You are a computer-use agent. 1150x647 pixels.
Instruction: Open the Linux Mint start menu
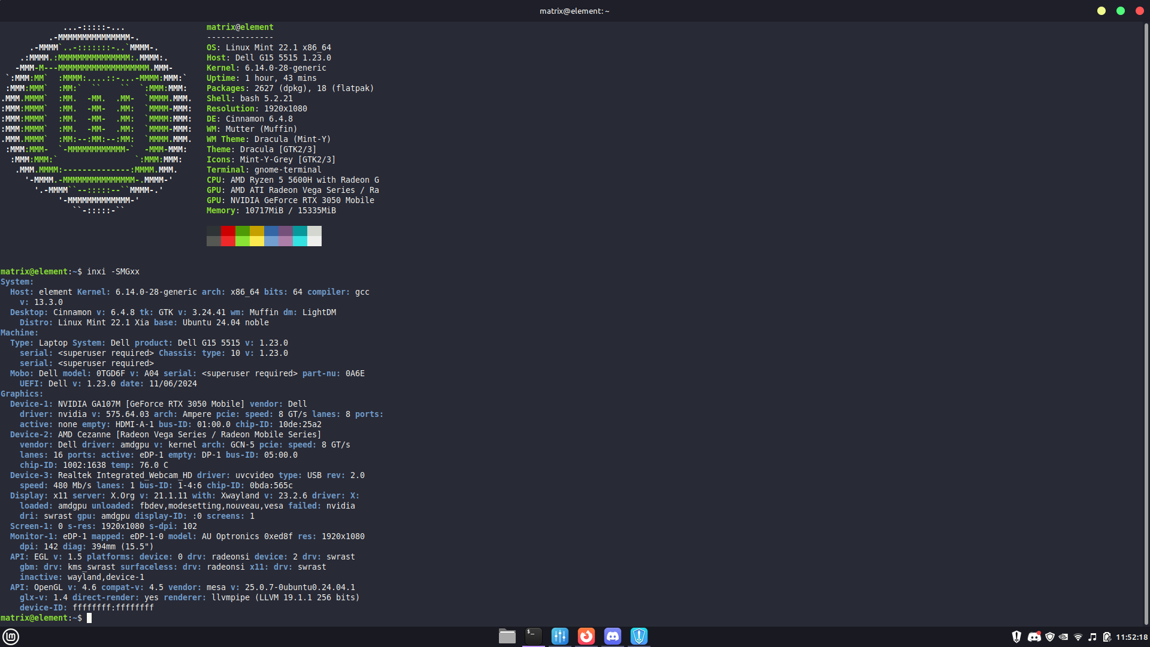(11, 636)
